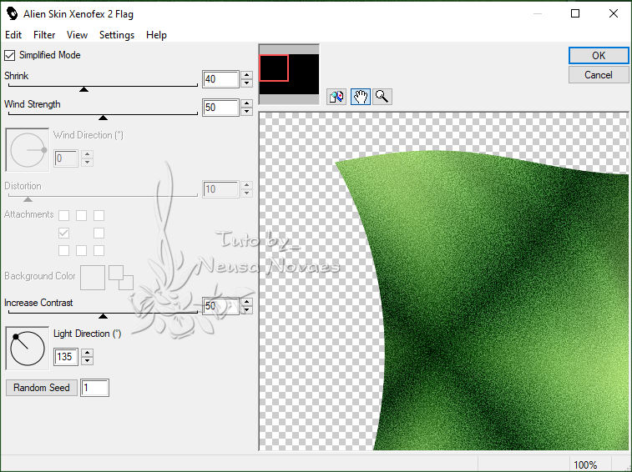Decrease the Increase Contrast value down arrow

coord(246,310)
